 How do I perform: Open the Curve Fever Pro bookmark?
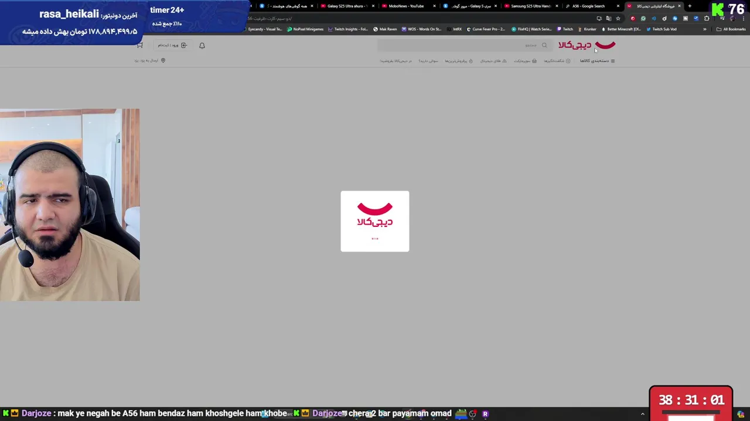pyautogui.click(x=486, y=29)
